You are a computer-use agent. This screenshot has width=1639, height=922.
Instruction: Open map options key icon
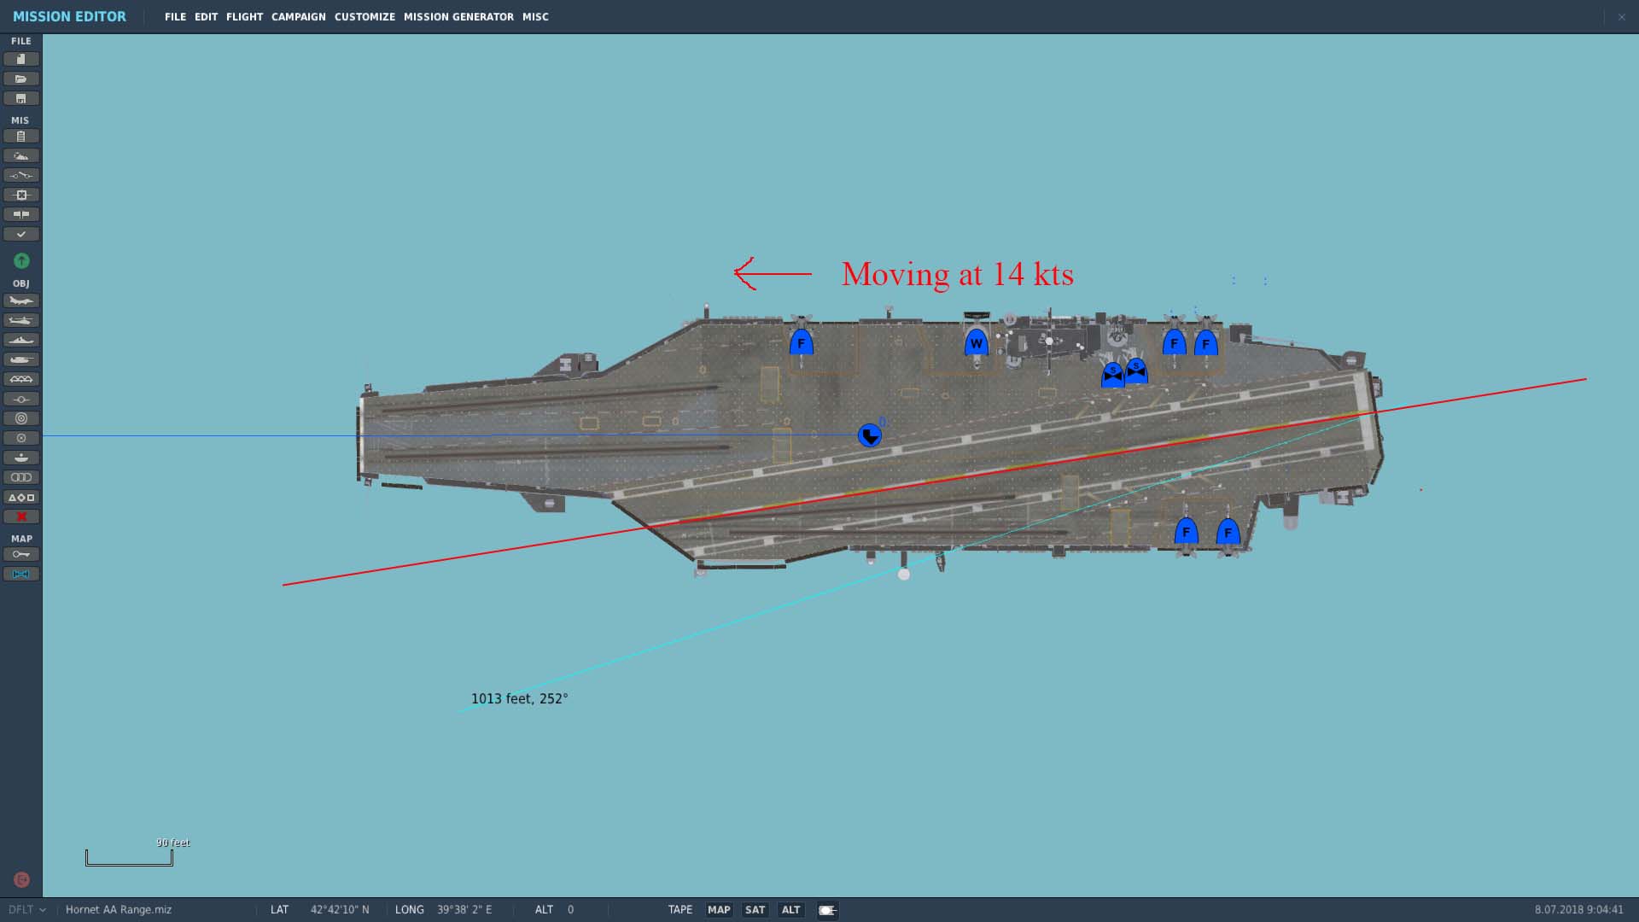tap(21, 555)
